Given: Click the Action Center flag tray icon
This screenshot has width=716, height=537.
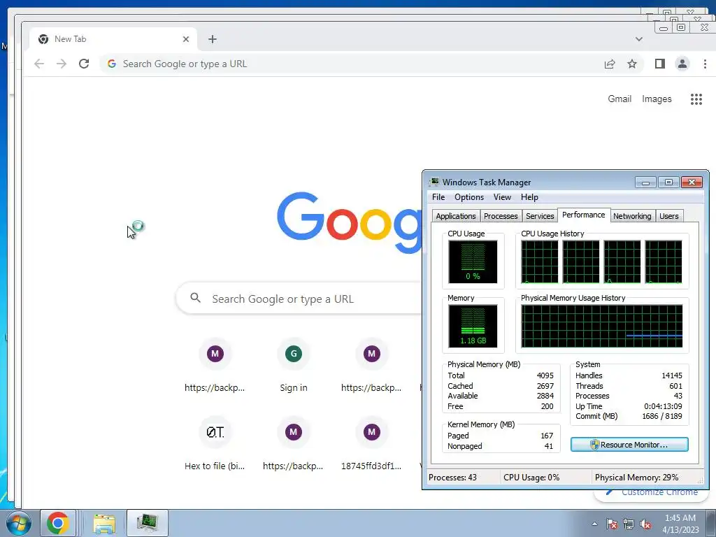Looking at the screenshot, I should coord(612,524).
